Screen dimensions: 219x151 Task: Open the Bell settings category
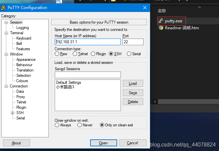pyautogui.click(x=19, y=44)
